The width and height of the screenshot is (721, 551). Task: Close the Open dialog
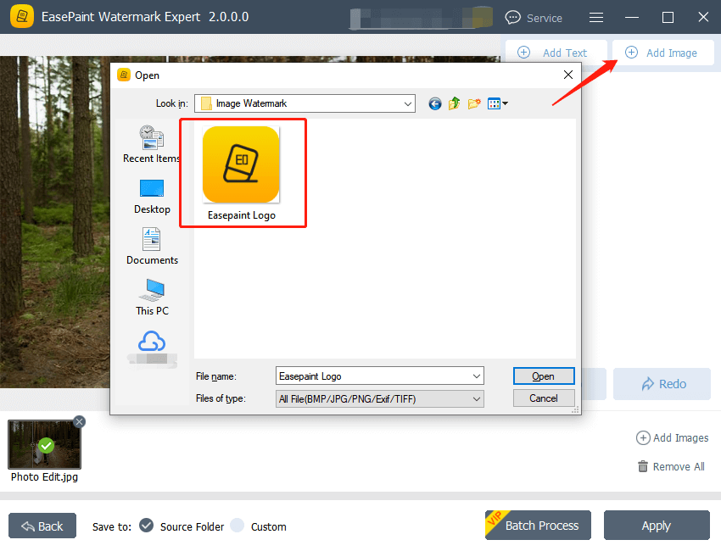(x=567, y=75)
